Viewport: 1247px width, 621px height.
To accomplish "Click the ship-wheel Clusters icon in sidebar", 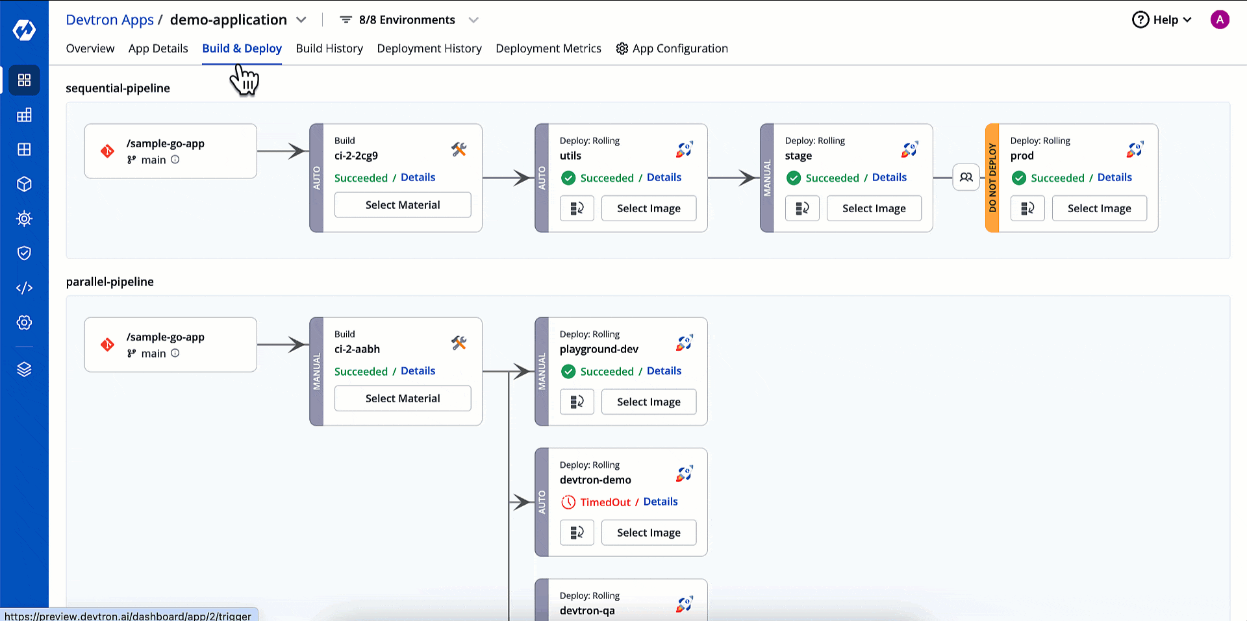I will point(24,219).
